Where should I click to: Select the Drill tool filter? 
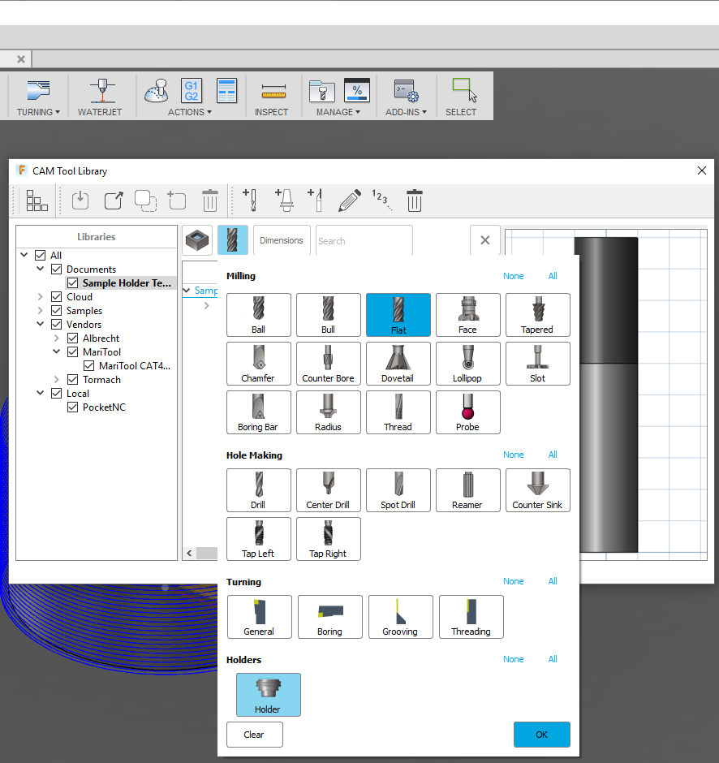pos(259,490)
